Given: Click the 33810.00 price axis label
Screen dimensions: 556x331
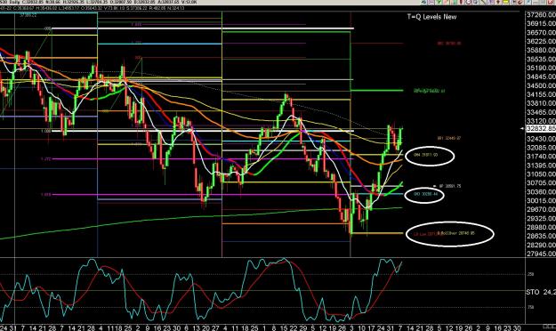Looking at the screenshot, I should [x=541, y=103].
